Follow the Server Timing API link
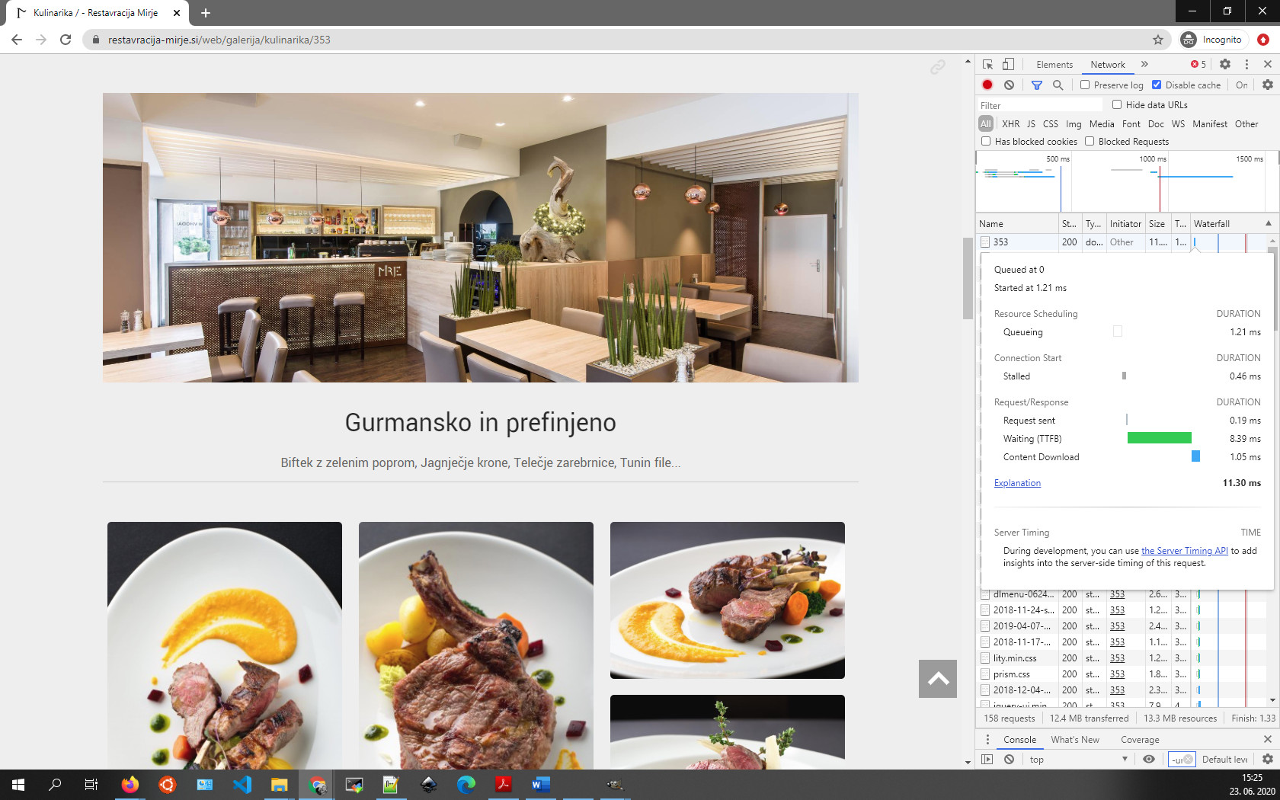This screenshot has width=1280, height=800. click(1184, 551)
